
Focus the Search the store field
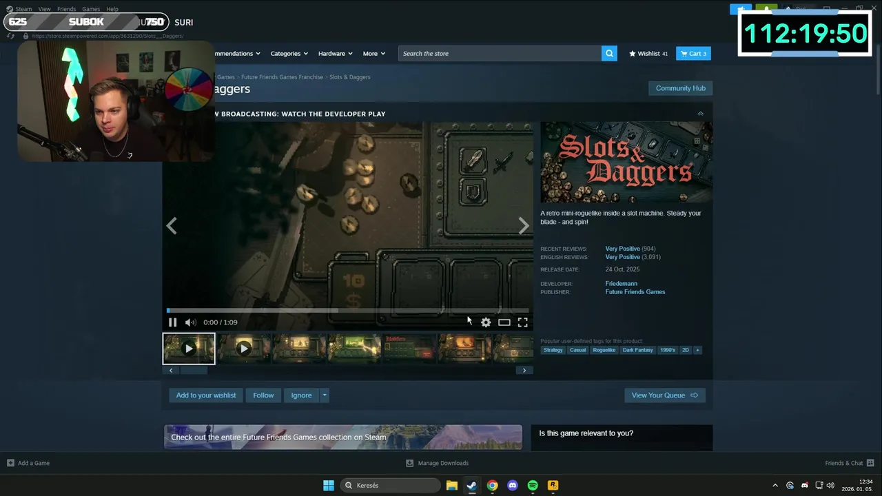coord(500,54)
